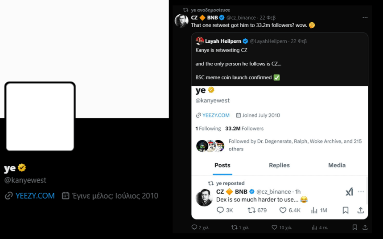This screenshot has height=239, width=383.
Task: Reply to CZ's tweet about 33.2m followers
Action: 194,227
